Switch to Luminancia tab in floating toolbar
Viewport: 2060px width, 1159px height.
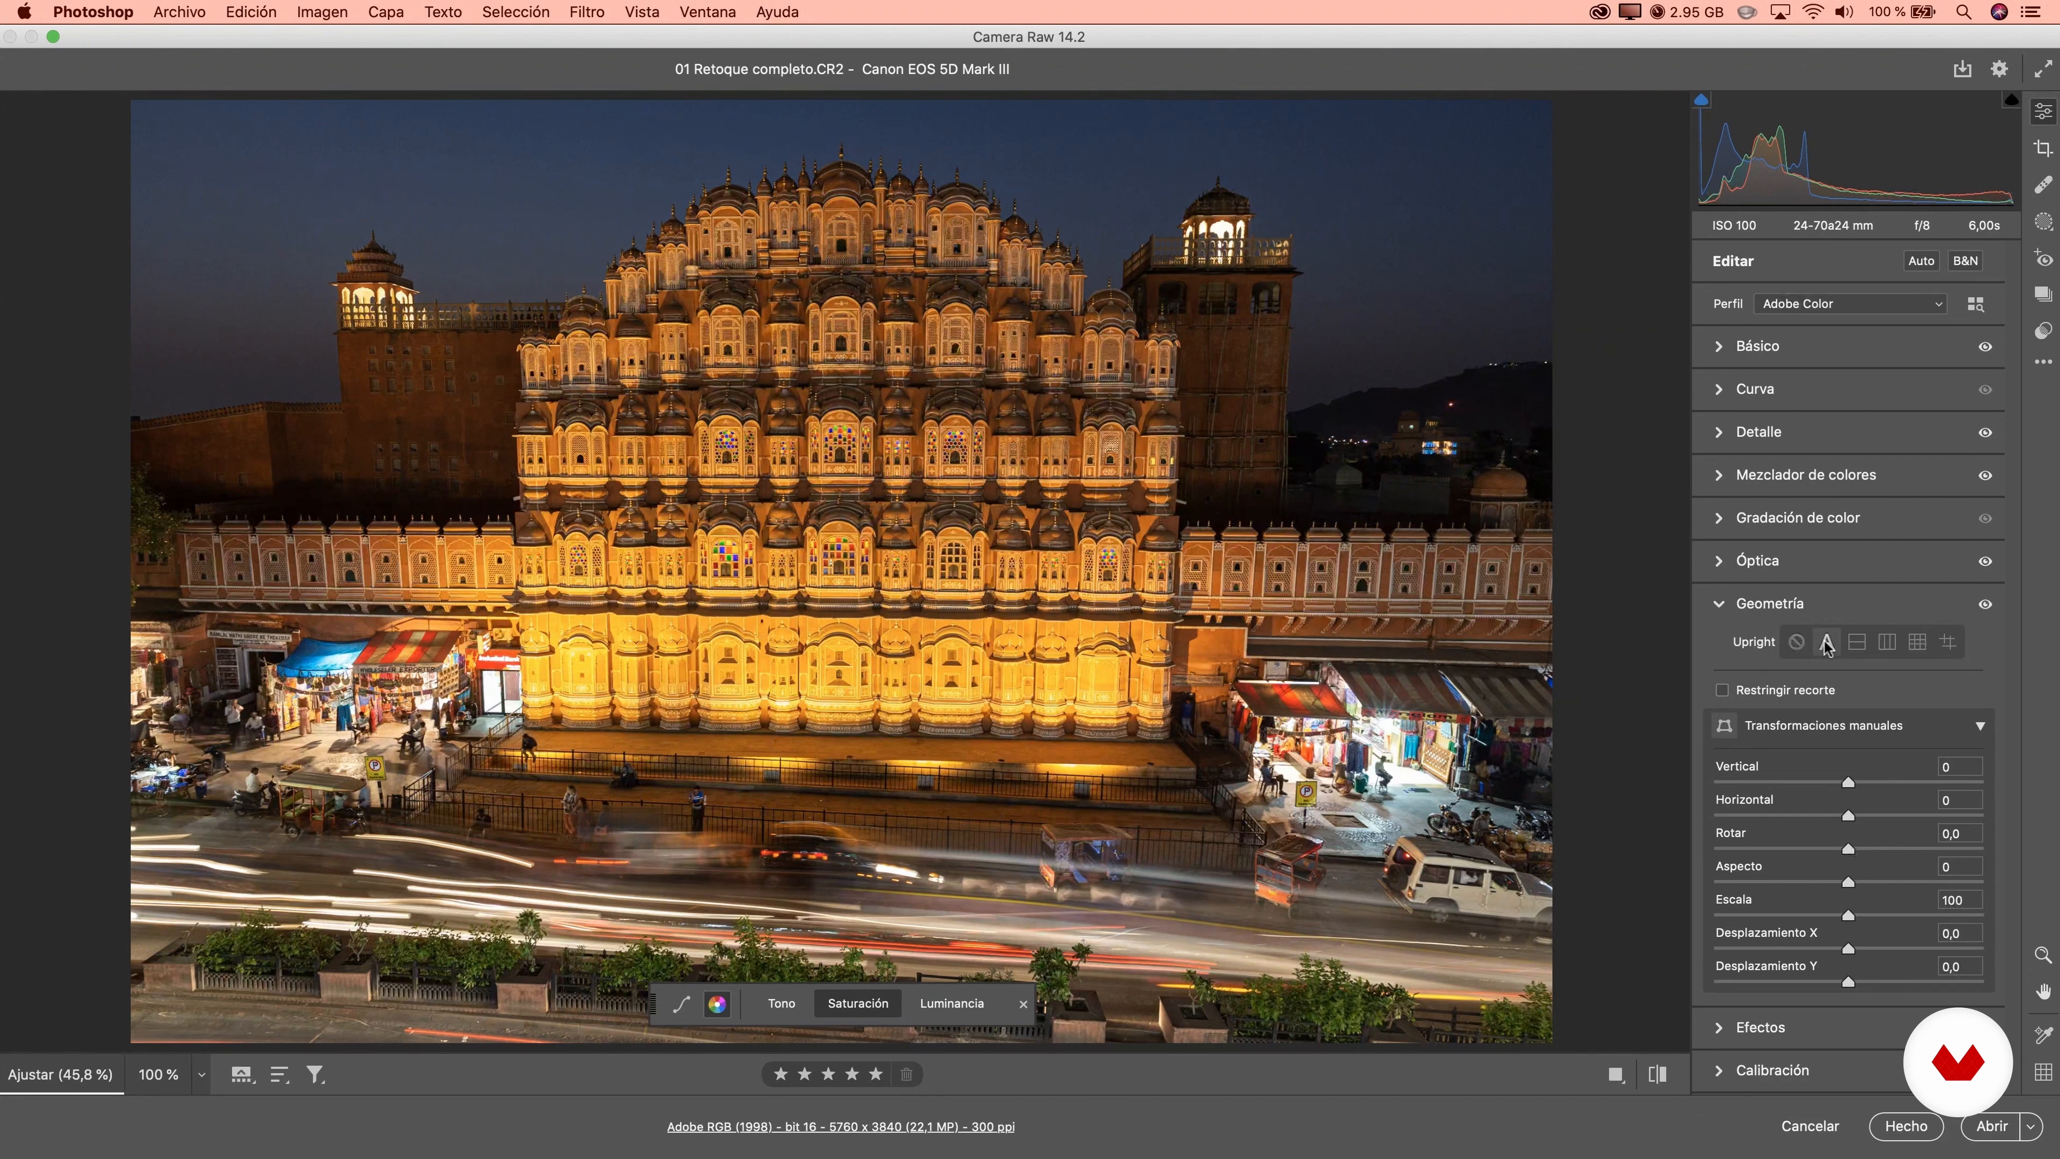952,1004
